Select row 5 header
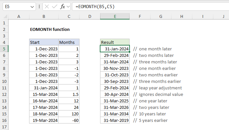Screen dimensions: 229x130 4,49
